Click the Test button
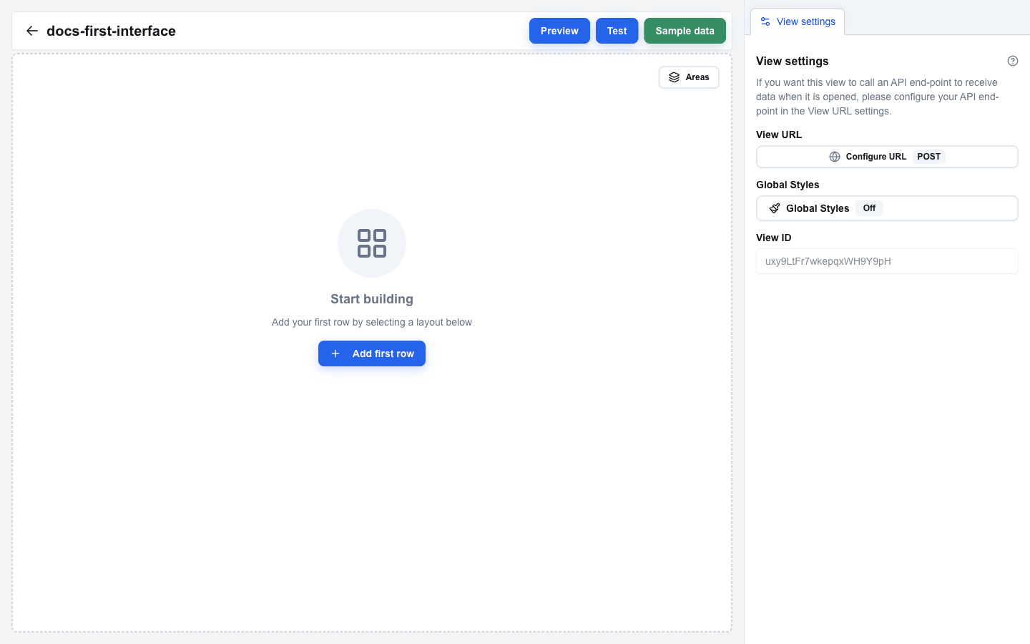The width and height of the screenshot is (1030, 644). [x=617, y=31]
